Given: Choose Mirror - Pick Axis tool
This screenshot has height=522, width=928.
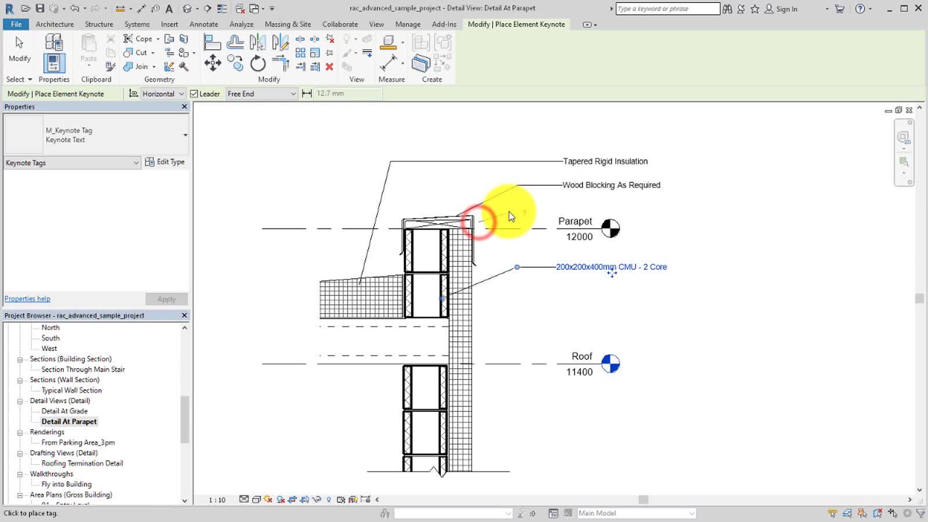Looking at the screenshot, I should point(258,42).
